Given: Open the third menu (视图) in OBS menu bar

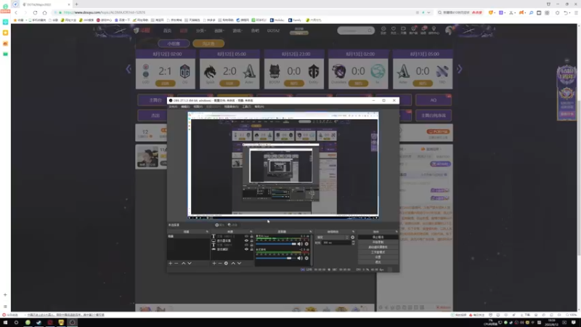Looking at the screenshot, I should 198,107.
